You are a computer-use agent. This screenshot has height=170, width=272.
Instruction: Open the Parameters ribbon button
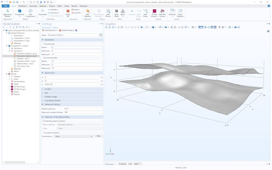43,13
